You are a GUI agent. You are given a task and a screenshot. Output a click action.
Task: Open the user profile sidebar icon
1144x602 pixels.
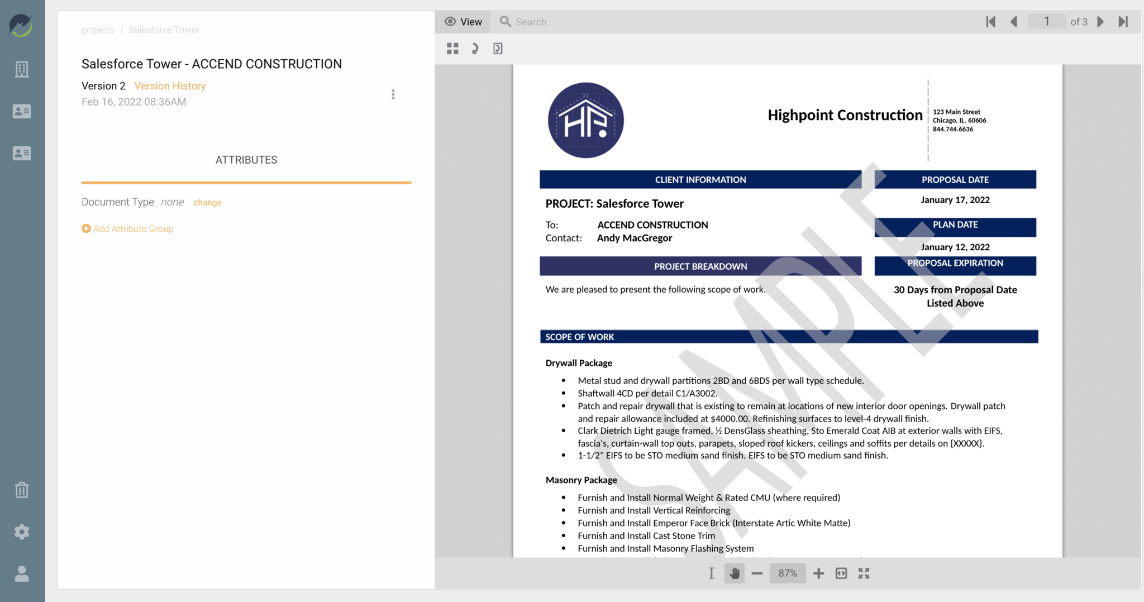pos(22,574)
